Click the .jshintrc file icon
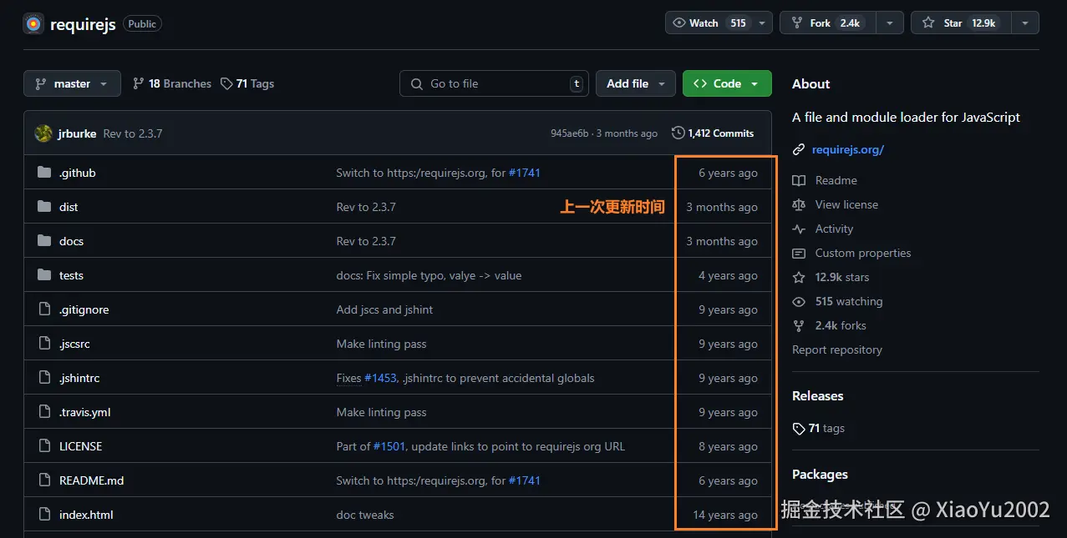 44,378
